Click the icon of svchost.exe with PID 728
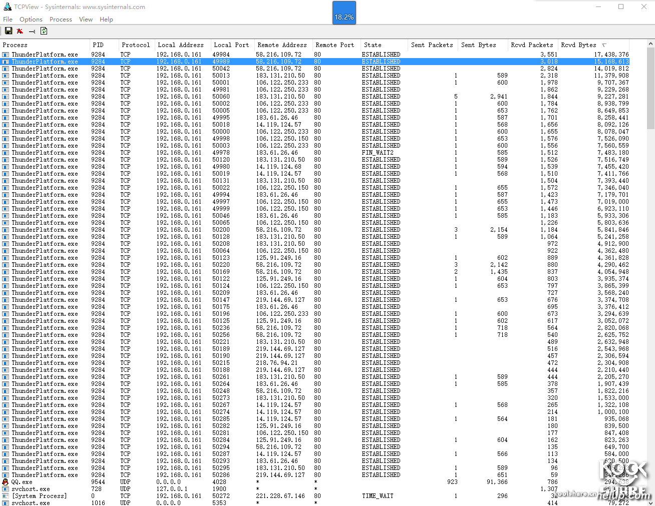The width and height of the screenshot is (655, 506). coord(6,489)
